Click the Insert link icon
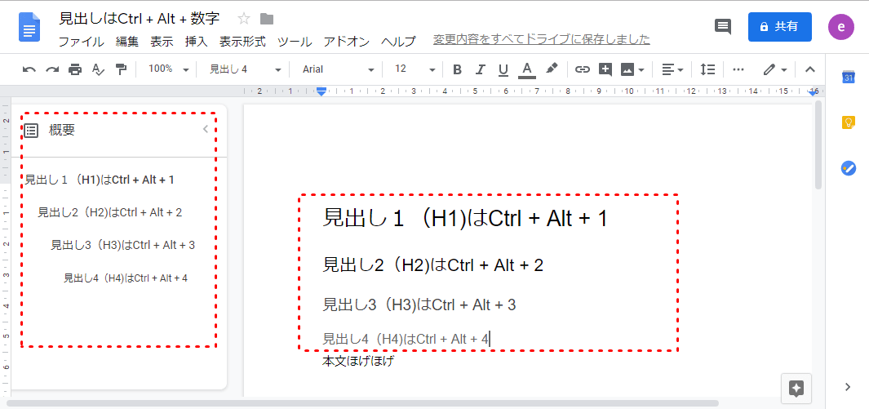The image size is (869, 409). [x=582, y=69]
